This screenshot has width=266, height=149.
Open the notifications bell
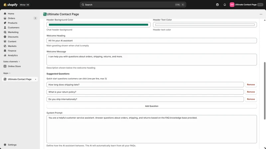(x=225, y=5)
